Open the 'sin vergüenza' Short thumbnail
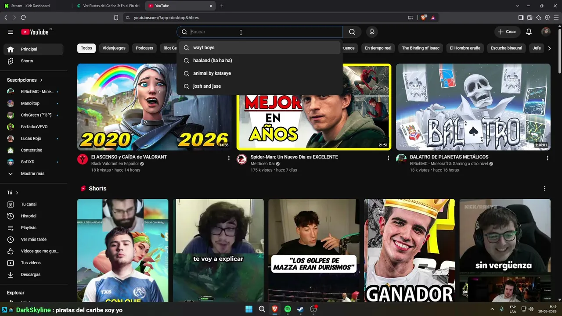The width and height of the screenshot is (562, 316). pyautogui.click(x=505, y=251)
